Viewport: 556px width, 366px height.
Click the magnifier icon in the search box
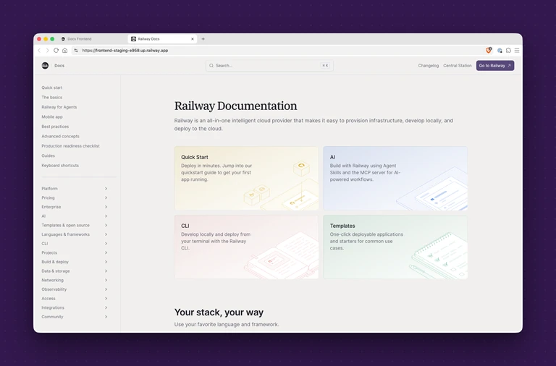point(211,66)
